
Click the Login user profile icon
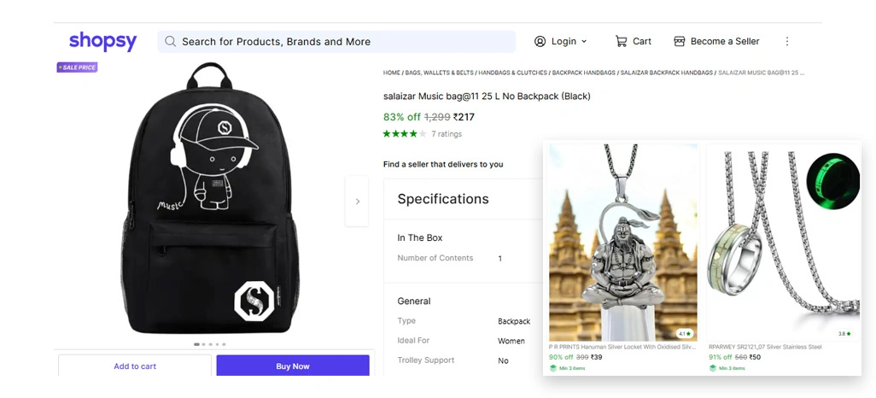pos(540,41)
